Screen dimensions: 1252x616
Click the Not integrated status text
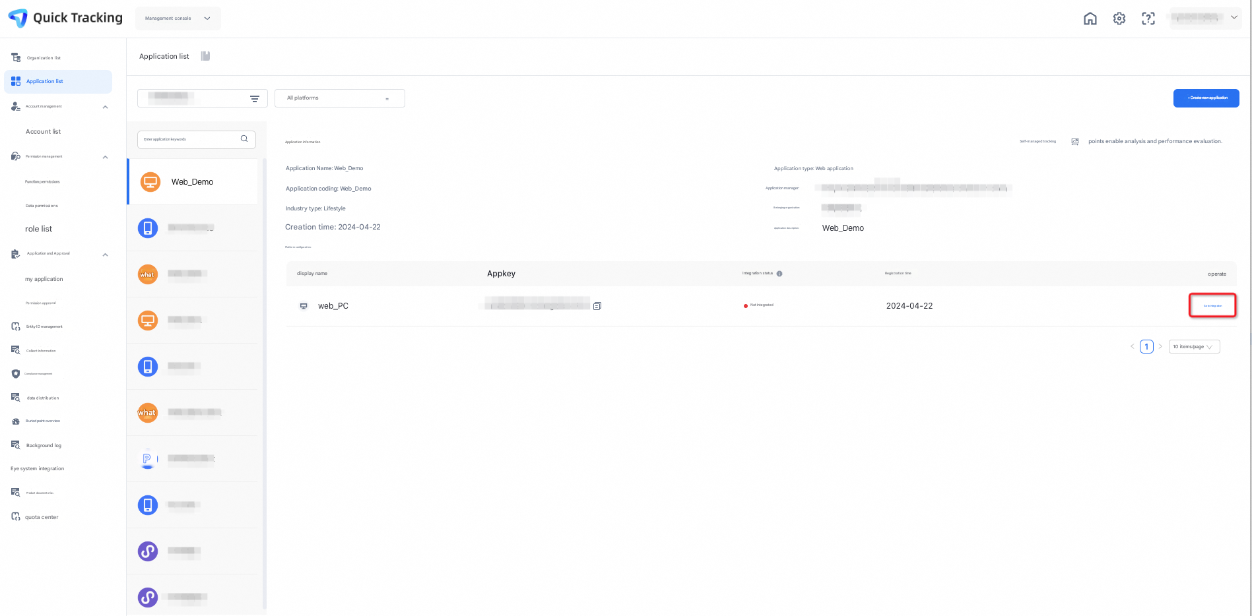[x=762, y=305]
